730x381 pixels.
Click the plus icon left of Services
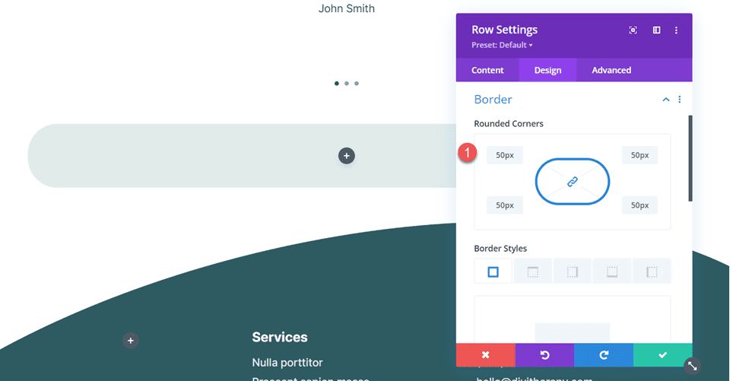(x=130, y=341)
